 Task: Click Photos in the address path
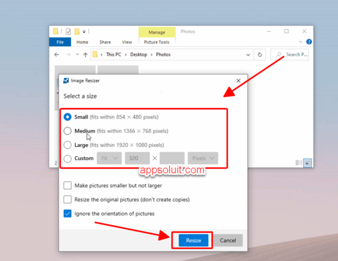click(x=163, y=54)
